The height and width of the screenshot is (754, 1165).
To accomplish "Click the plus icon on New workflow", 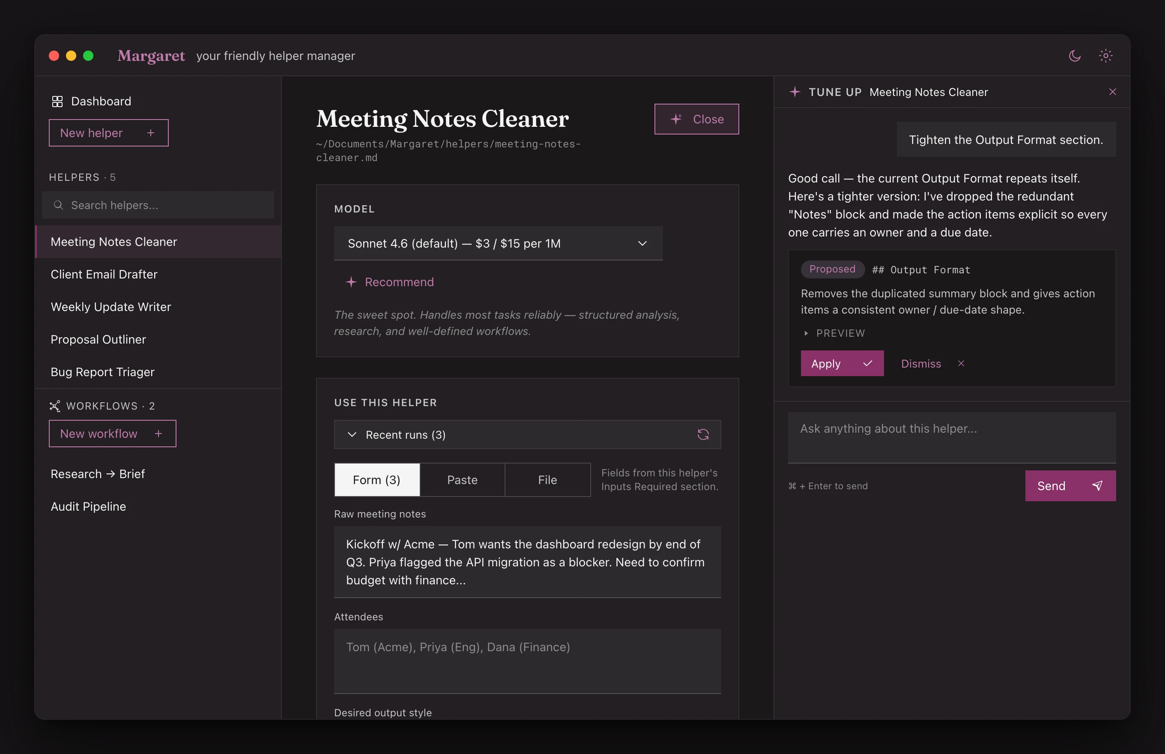I will (158, 433).
